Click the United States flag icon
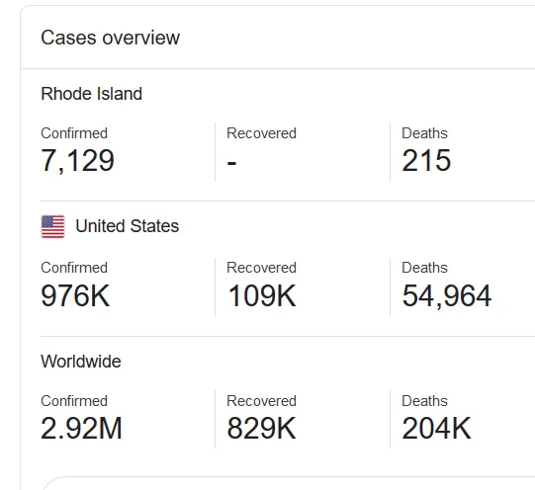The height and width of the screenshot is (490, 535). (x=52, y=226)
